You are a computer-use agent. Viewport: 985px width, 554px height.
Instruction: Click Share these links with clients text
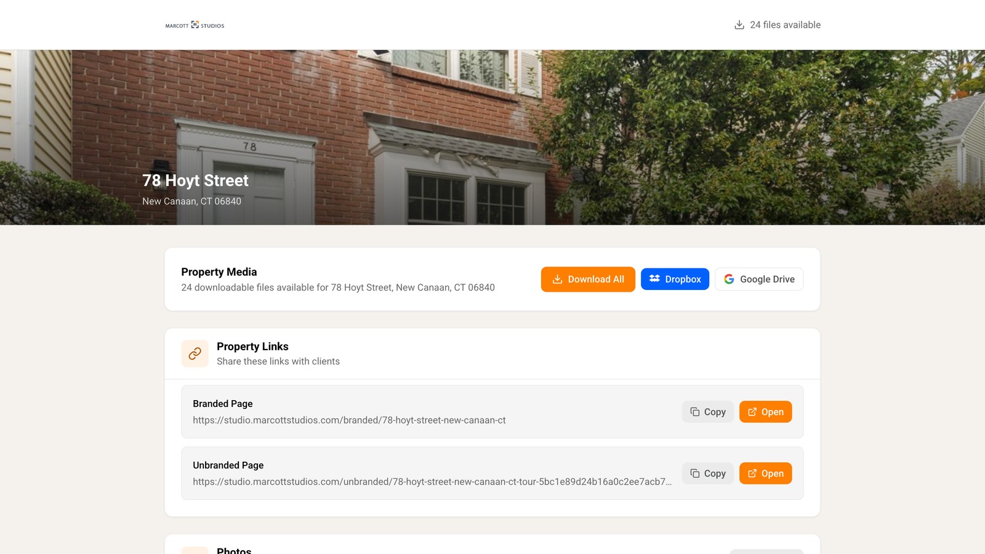(278, 361)
